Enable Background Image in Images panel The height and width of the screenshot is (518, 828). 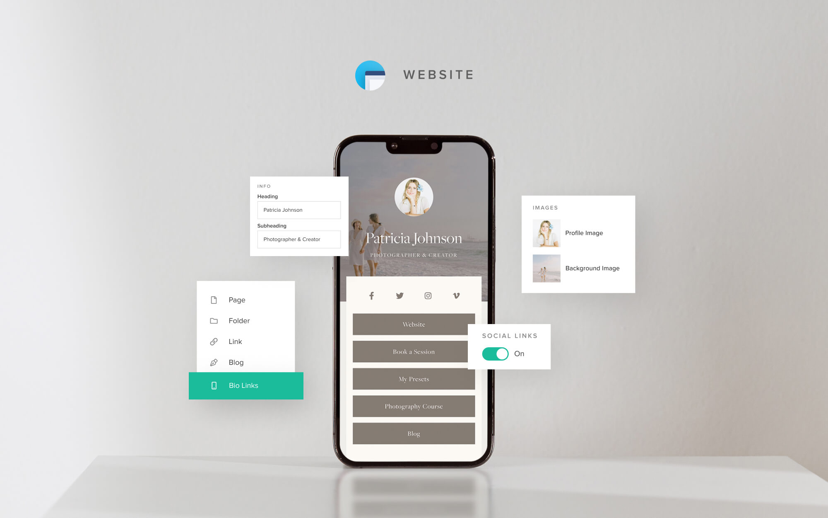592,268
